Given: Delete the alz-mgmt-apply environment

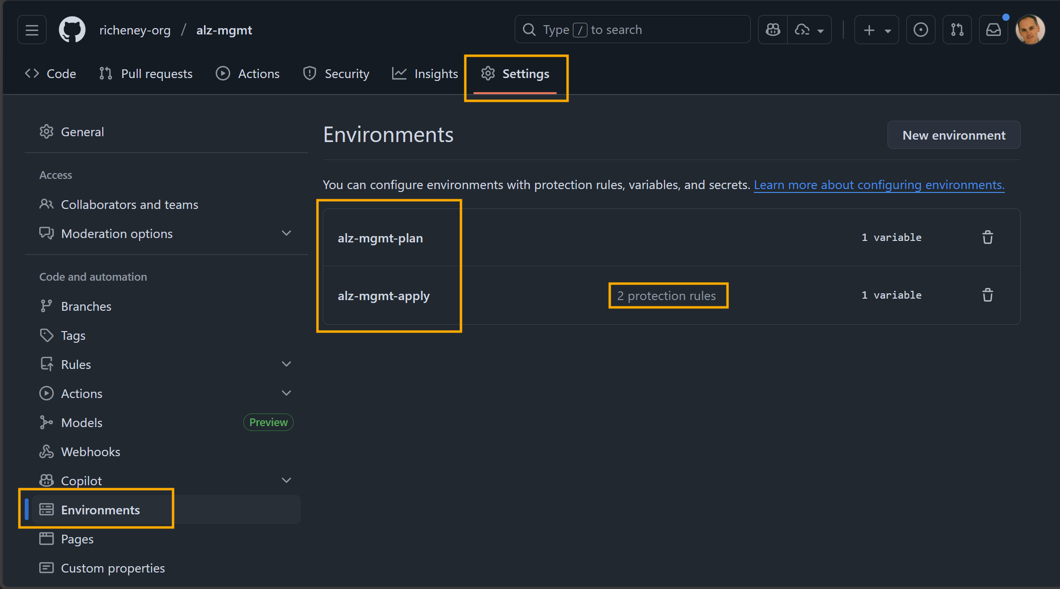Looking at the screenshot, I should (x=988, y=295).
